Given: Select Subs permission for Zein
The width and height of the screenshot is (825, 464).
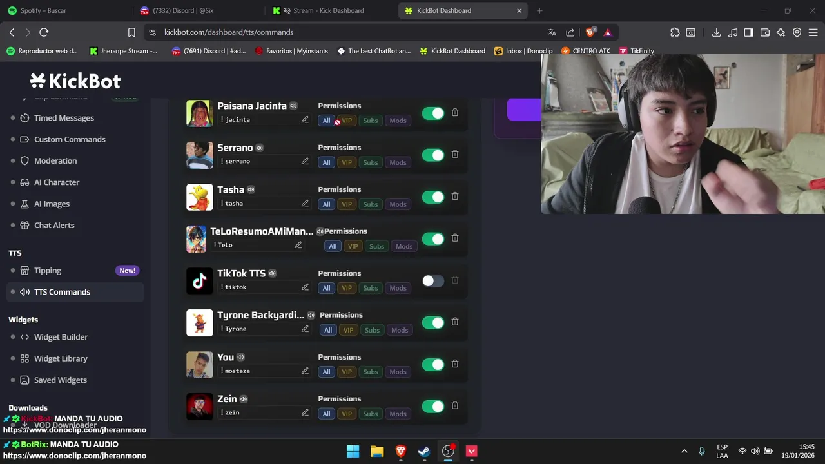Looking at the screenshot, I should click(371, 414).
